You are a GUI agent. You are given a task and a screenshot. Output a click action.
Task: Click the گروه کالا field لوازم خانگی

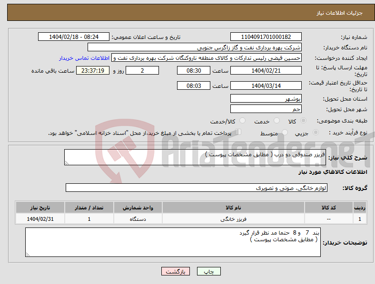(x=197, y=188)
